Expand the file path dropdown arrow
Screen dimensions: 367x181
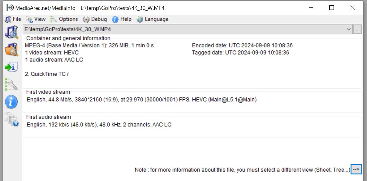(x=348, y=29)
